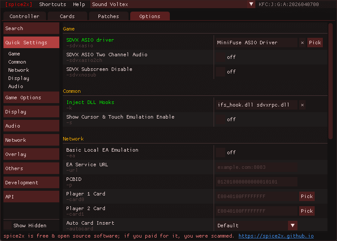Switch to the Controller tab
337x241 pixels.
25,16
